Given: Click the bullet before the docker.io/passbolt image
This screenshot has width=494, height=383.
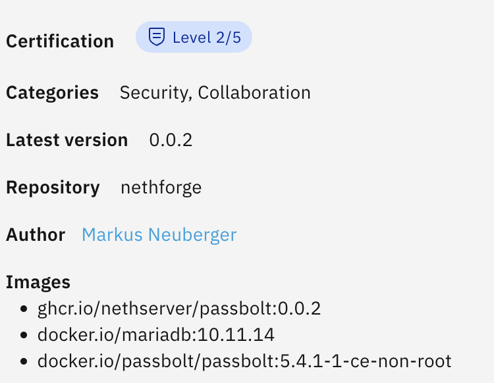Looking at the screenshot, I should click(x=25, y=361).
